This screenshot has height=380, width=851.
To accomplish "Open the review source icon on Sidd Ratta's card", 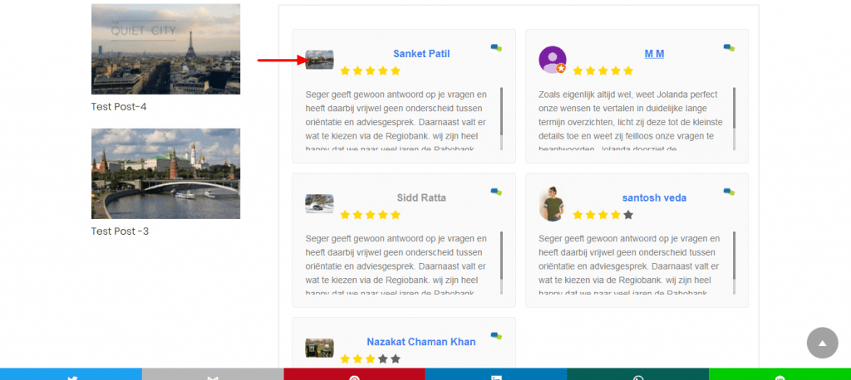I will 496,192.
